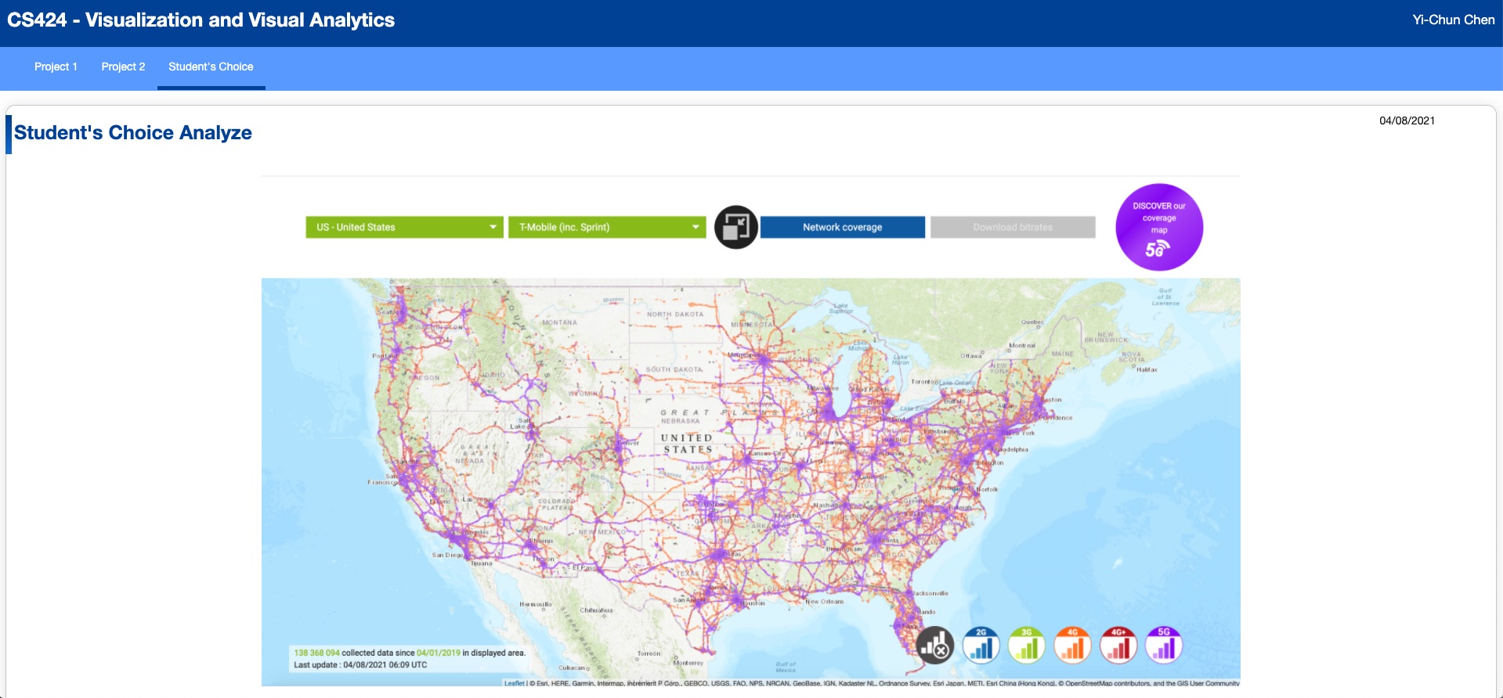Click the NORTH DAKOTA label on the map
This screenshot has height=698, width=1503.
pyautogui.click(x=675, y=315)
